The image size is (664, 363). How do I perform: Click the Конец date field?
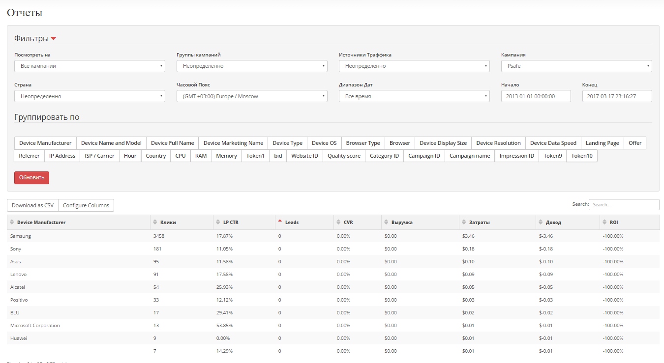pos(617,96)
